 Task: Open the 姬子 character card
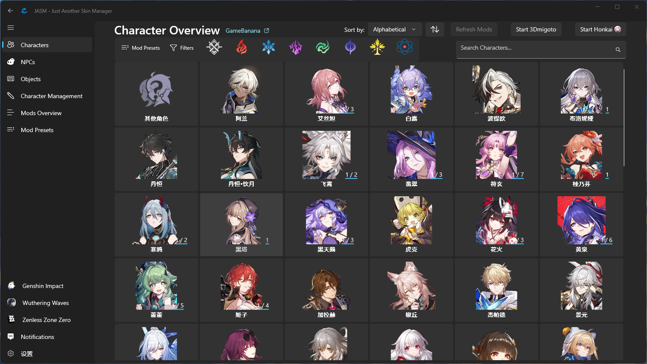241,290
